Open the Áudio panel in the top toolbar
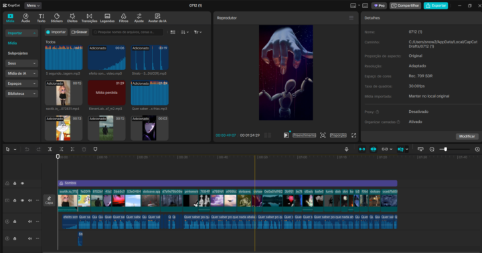 26,18
